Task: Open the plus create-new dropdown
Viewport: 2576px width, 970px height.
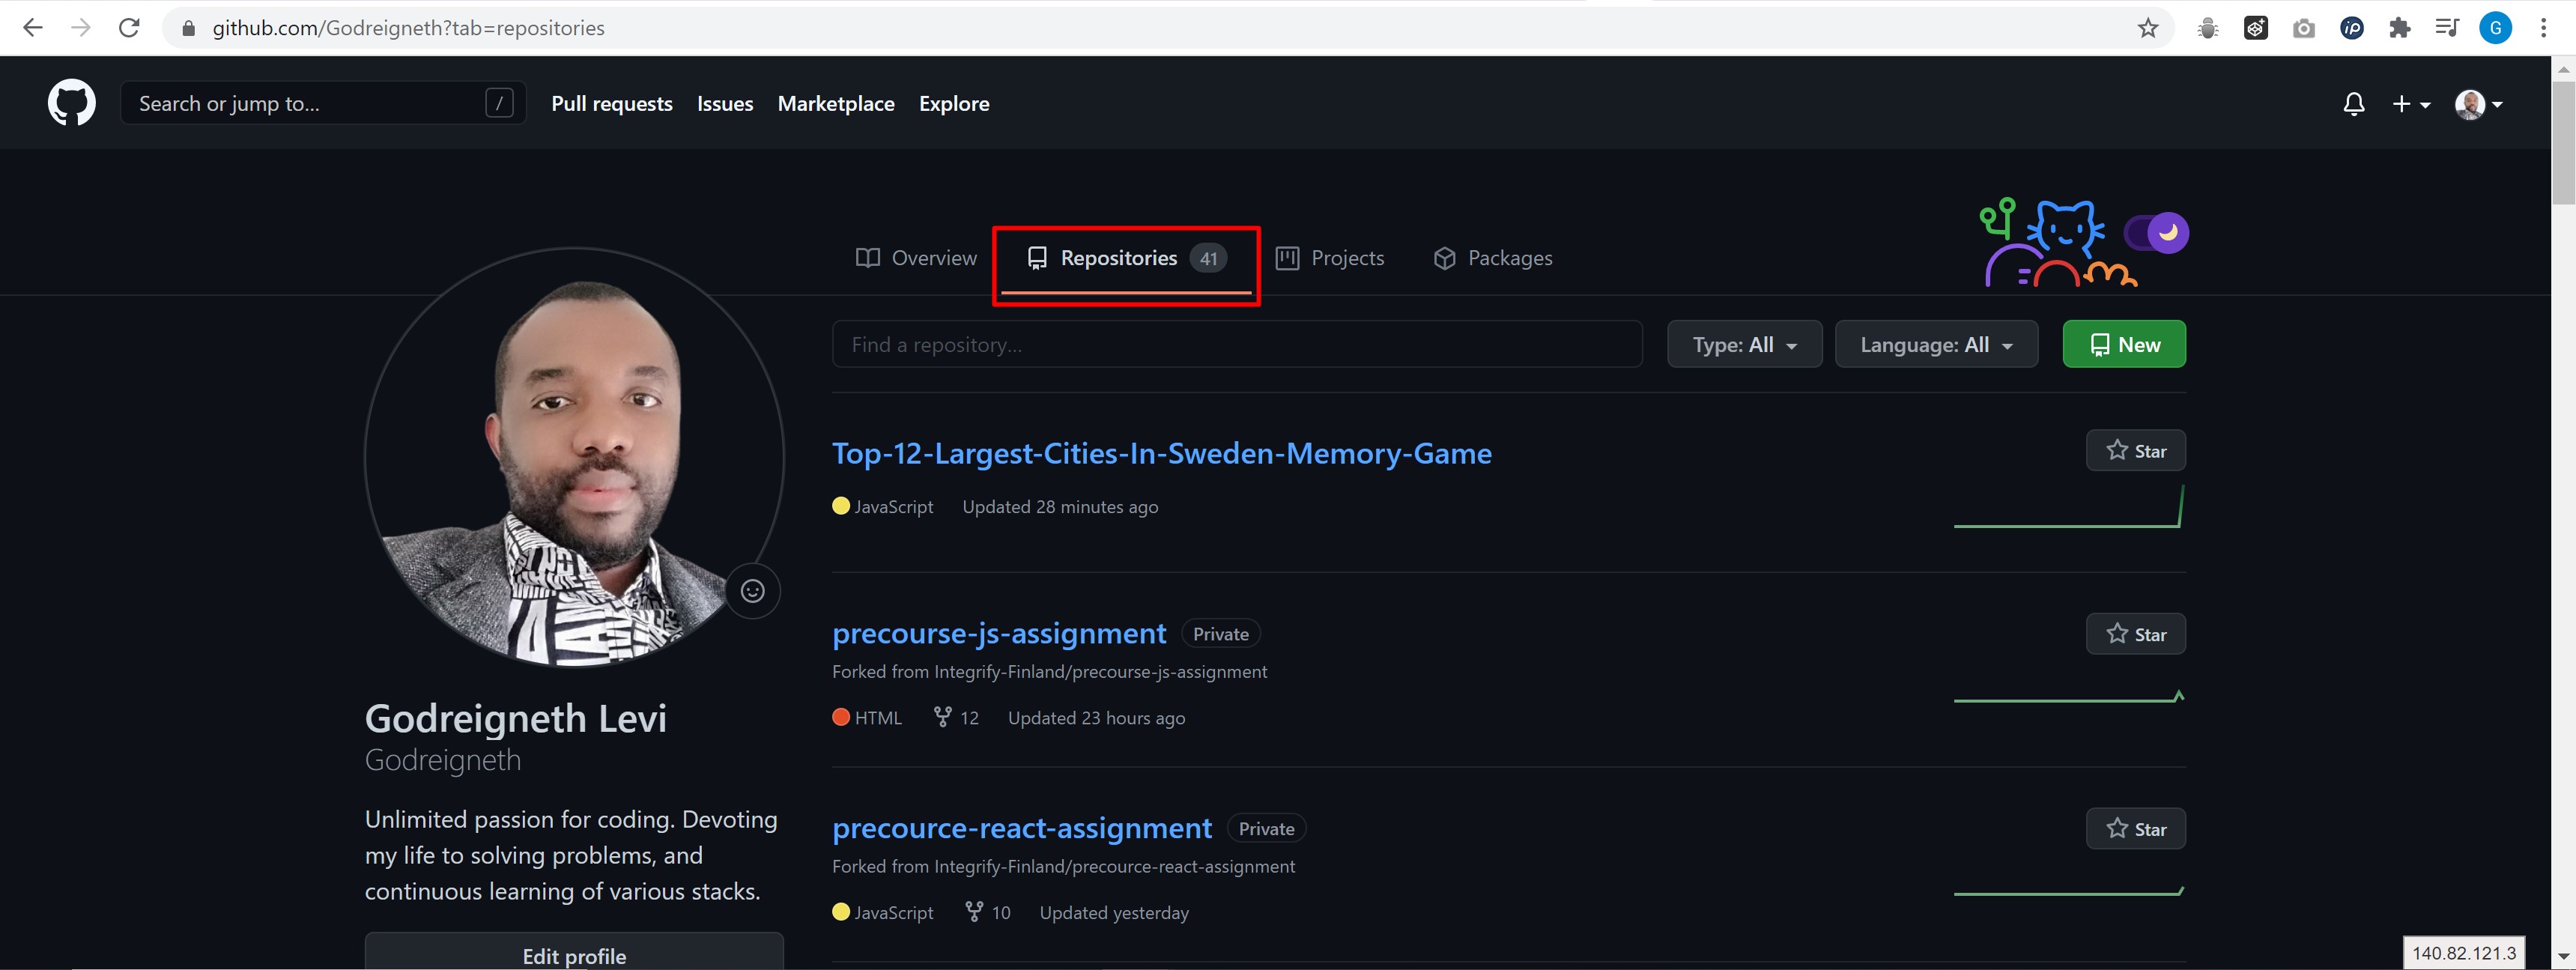Action: pyautogui.click(x=2409, y=104)
